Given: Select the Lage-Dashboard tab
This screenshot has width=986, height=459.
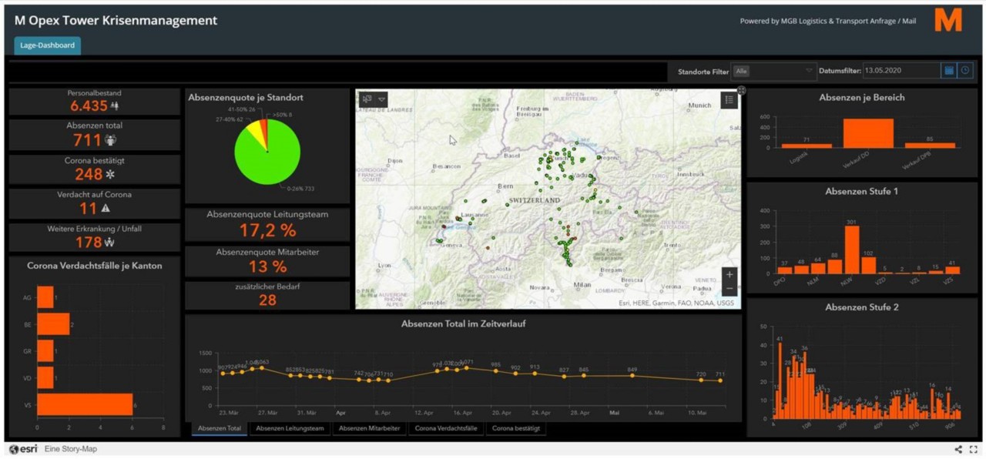Looking at the screenshot, I should point(47,45).
